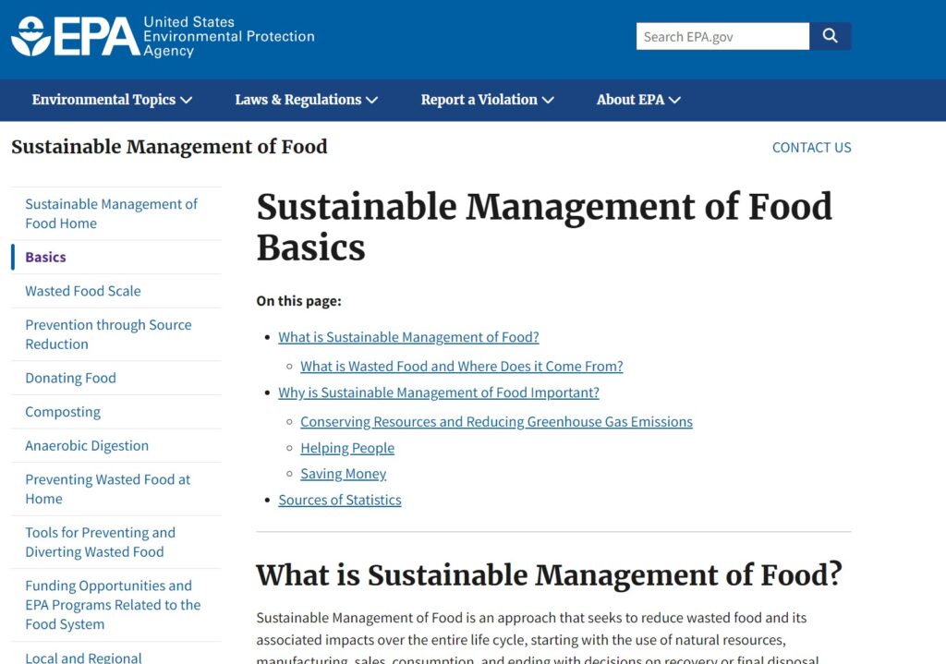Screen dimensions: 946x664
Task: Click the magnifying glass search button
Action: (830, 37)
